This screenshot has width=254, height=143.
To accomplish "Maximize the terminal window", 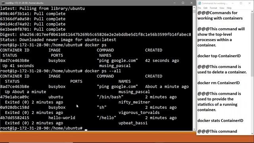I will point(183,3).
